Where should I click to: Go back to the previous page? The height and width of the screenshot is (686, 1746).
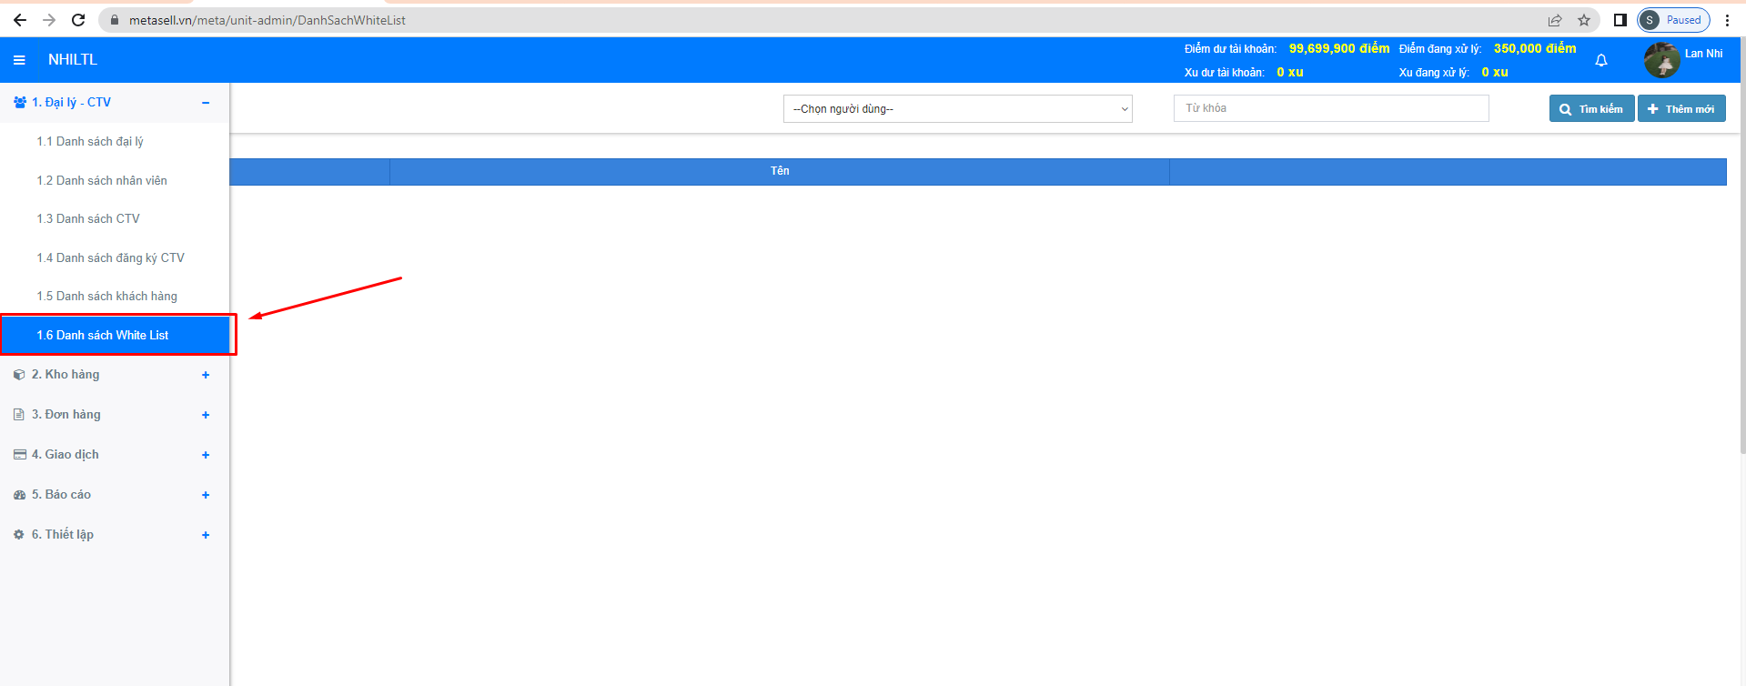[x=20, y=20]
